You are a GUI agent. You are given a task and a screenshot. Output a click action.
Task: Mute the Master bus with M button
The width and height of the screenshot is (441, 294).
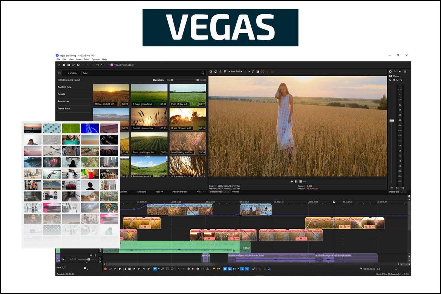click(x=397, y=80)
